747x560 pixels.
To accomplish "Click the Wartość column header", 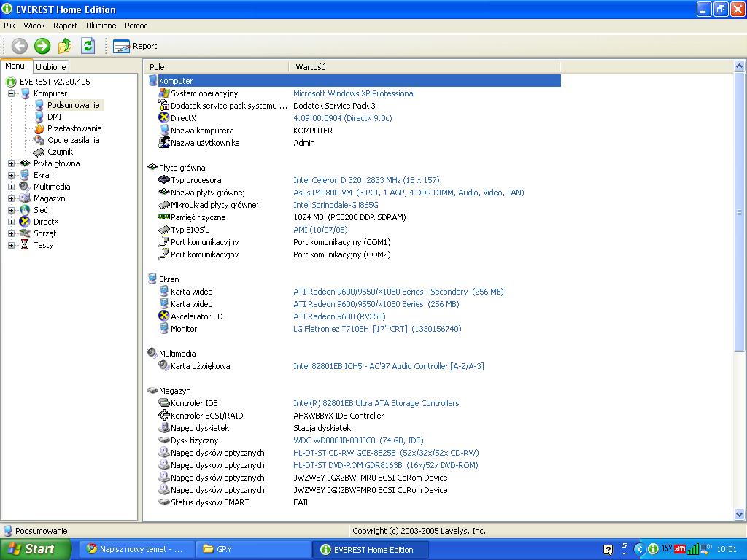I will click(x=425, y=67).
